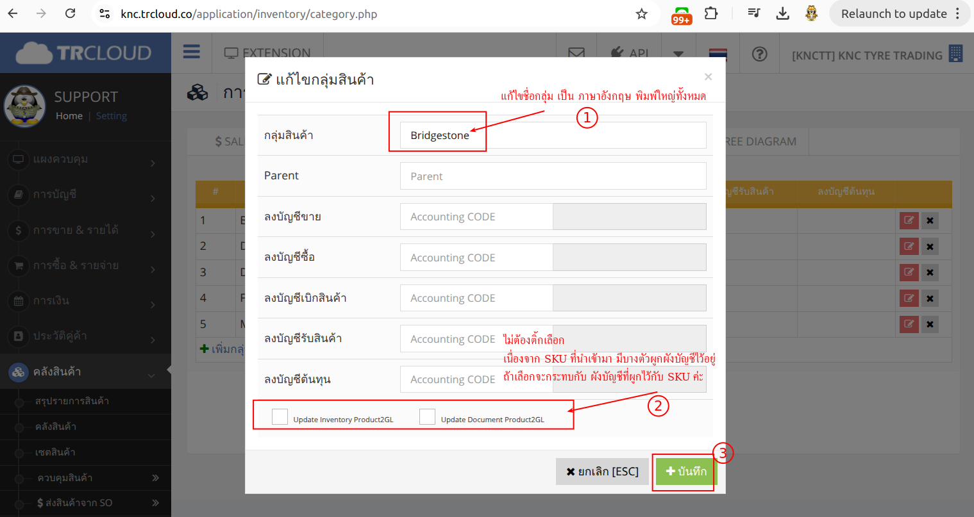Click the delete X icon in row 2
This screenshot has height=517, width=974.
[930, 247]
